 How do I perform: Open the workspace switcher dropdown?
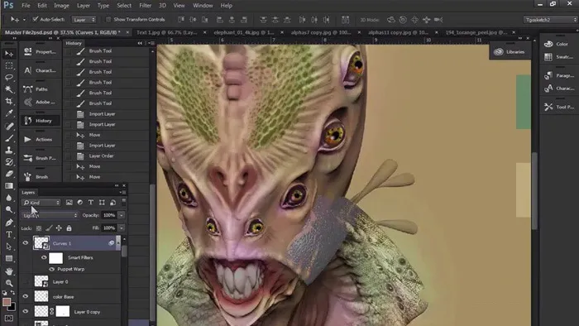click(x=550, y=20)
